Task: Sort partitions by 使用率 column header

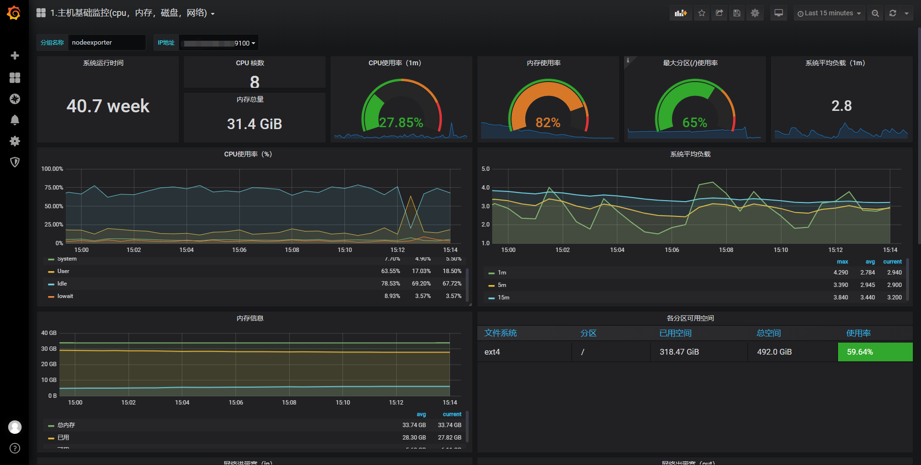Action: pos(859,333)
